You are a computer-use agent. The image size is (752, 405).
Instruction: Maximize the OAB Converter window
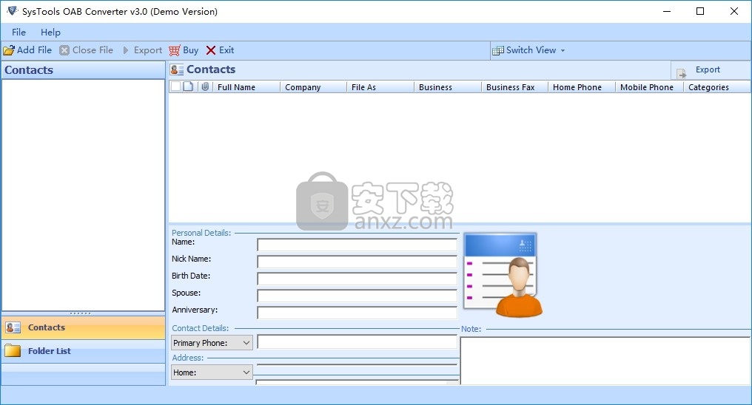(x=700, y=11)
